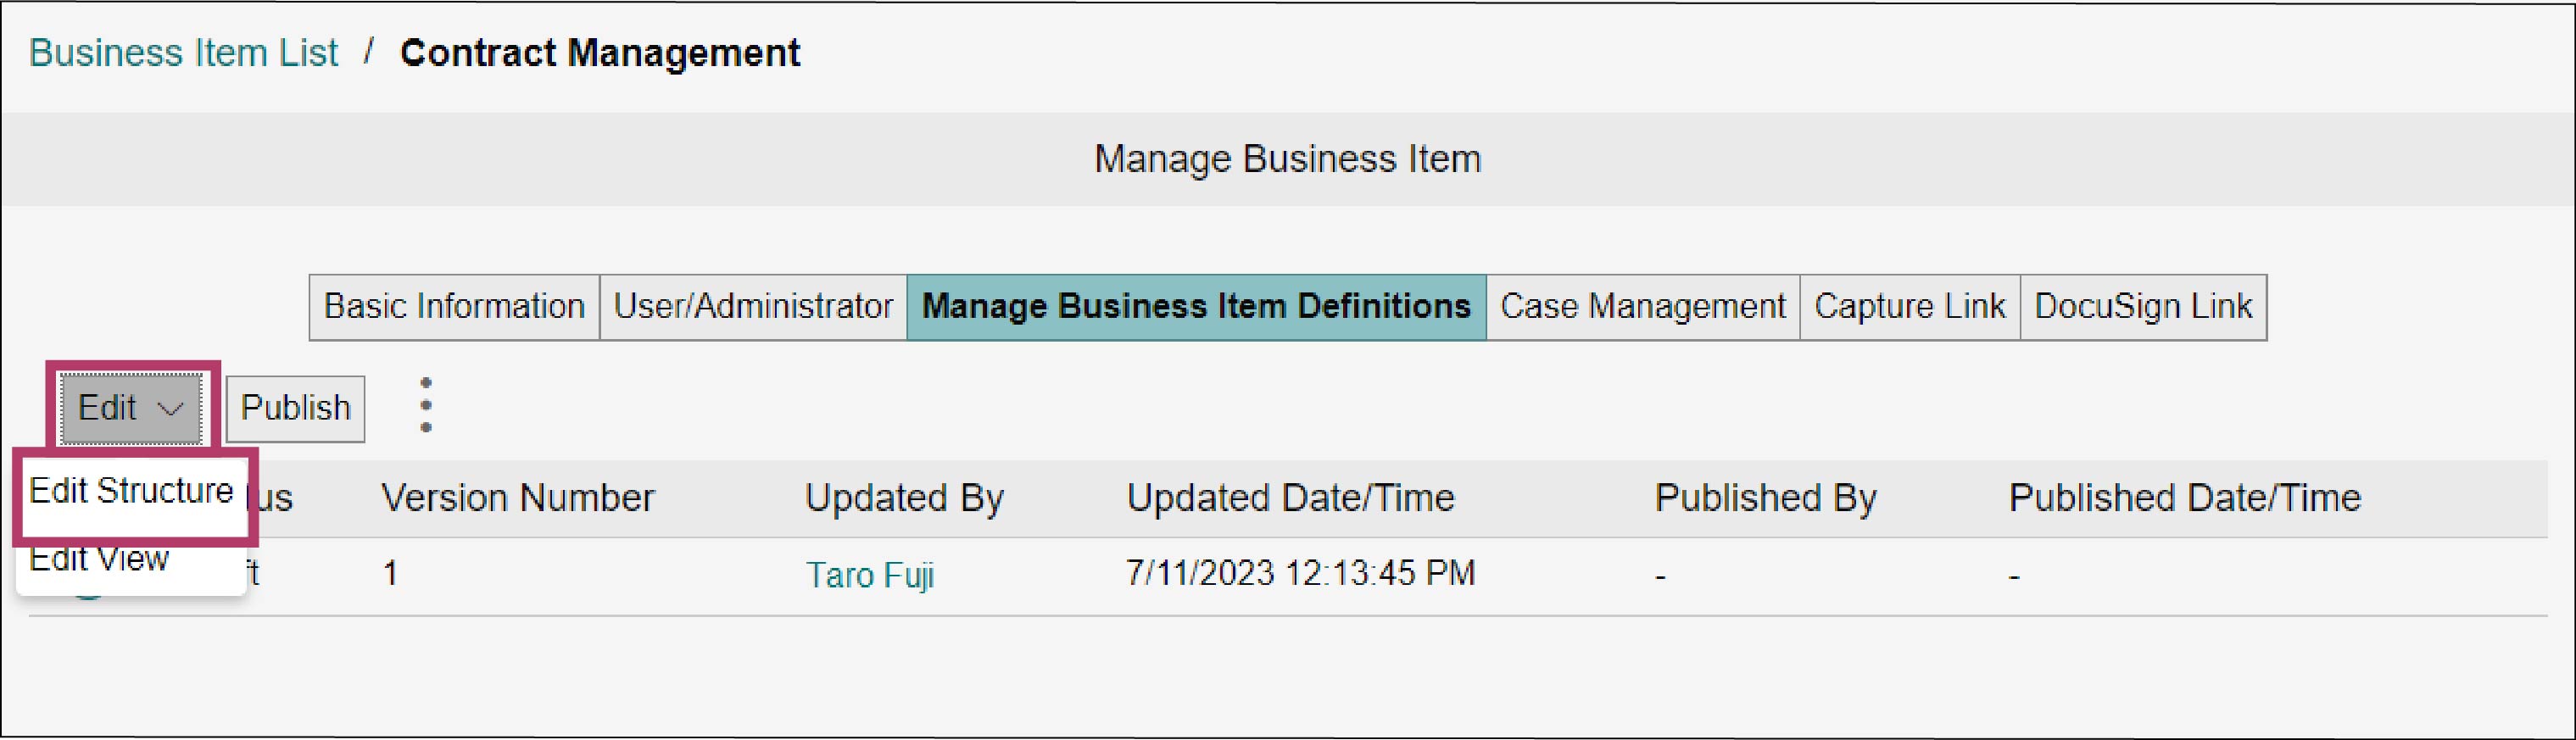Click the Published By column header
The height and width of the screenshot is (740, 2576).
pyautogui.click(x=1766, y=498)
